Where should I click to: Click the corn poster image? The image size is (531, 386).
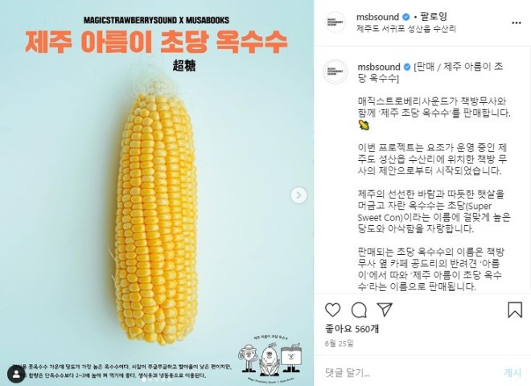point(157,193)
